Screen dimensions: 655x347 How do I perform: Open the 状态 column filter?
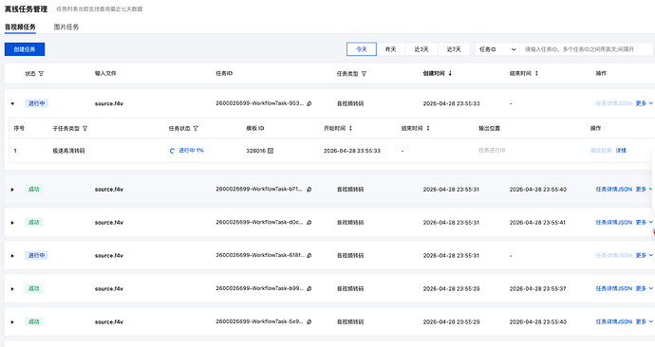41,74
